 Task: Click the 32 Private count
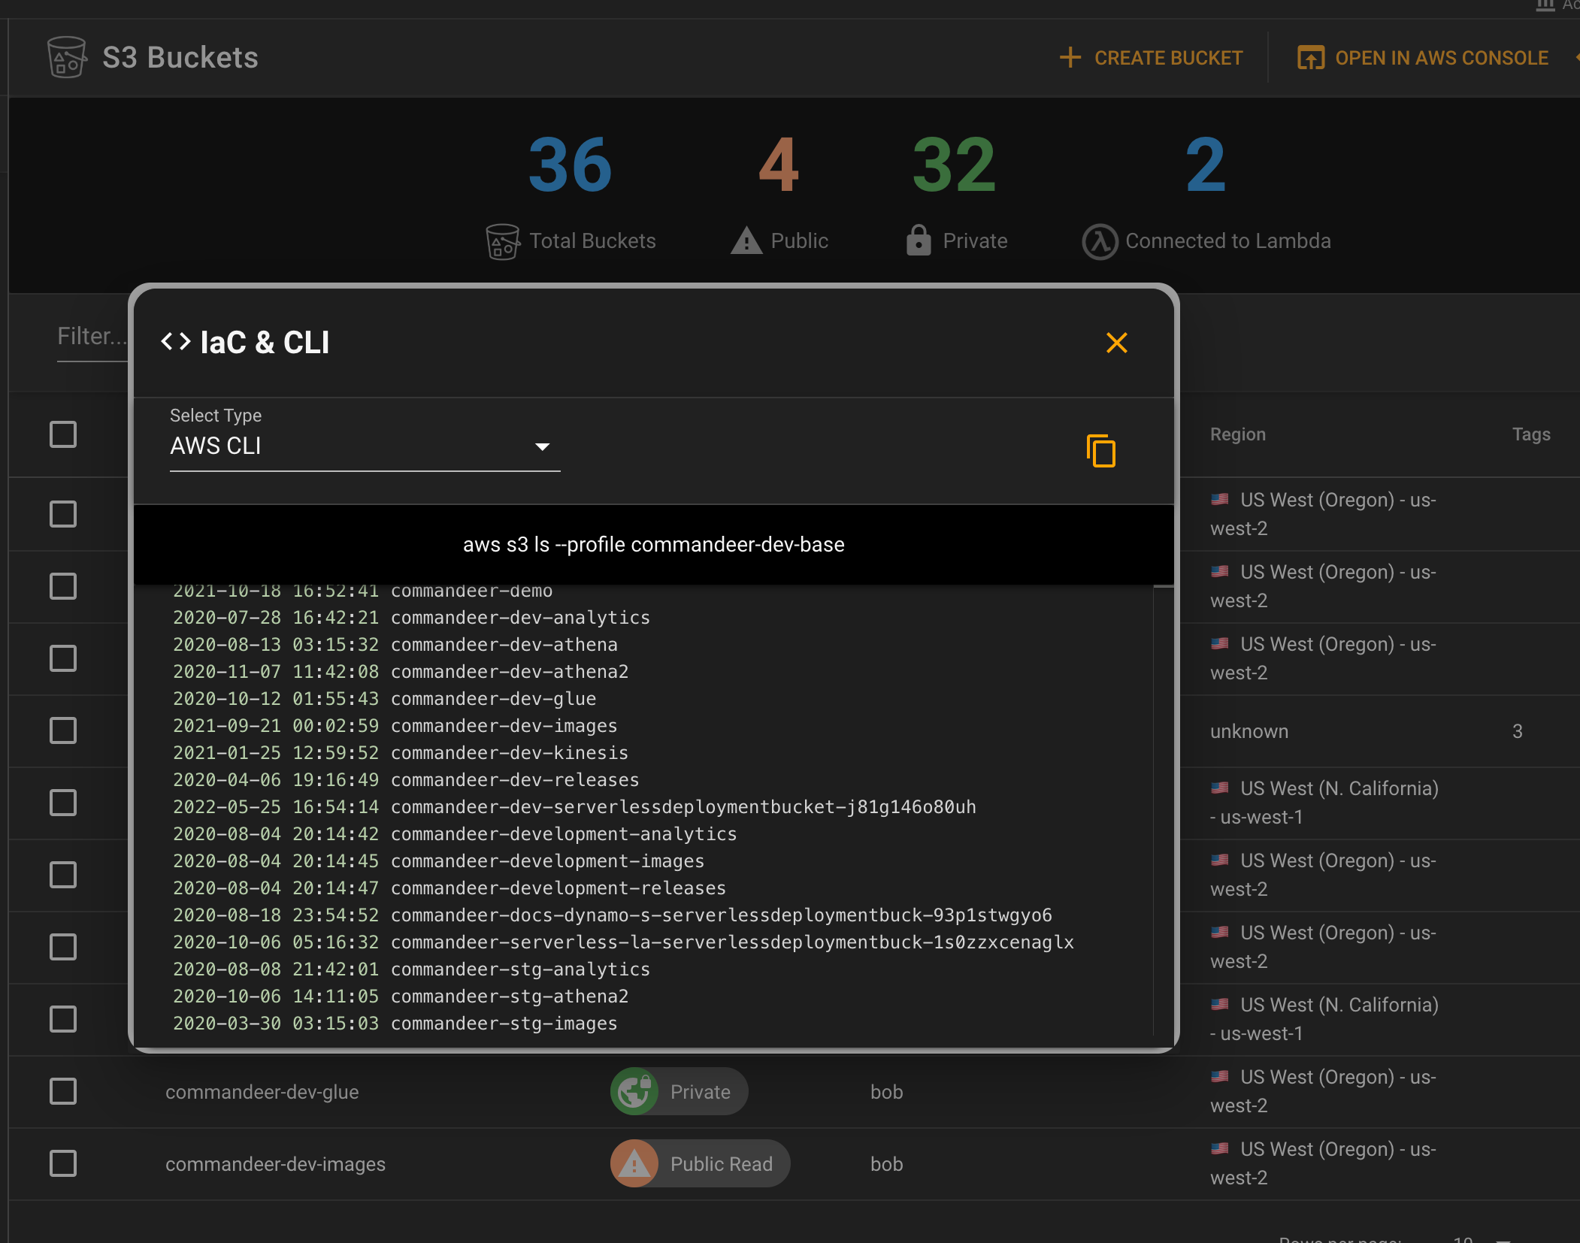[955, 165]
